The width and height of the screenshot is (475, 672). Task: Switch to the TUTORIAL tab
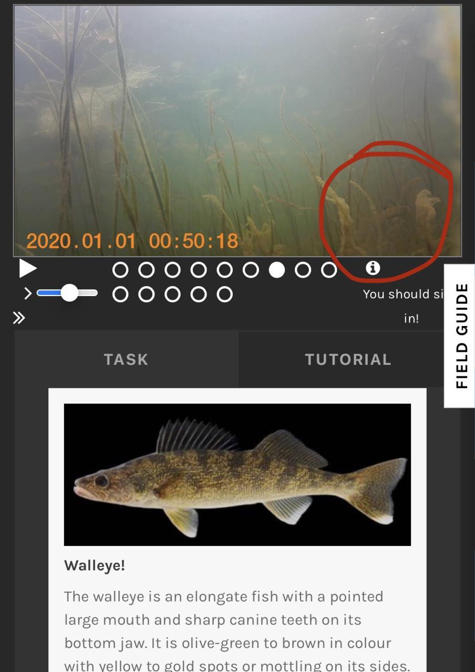point(348,359)
